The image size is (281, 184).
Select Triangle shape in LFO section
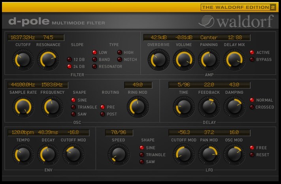[x=142, y=155]
